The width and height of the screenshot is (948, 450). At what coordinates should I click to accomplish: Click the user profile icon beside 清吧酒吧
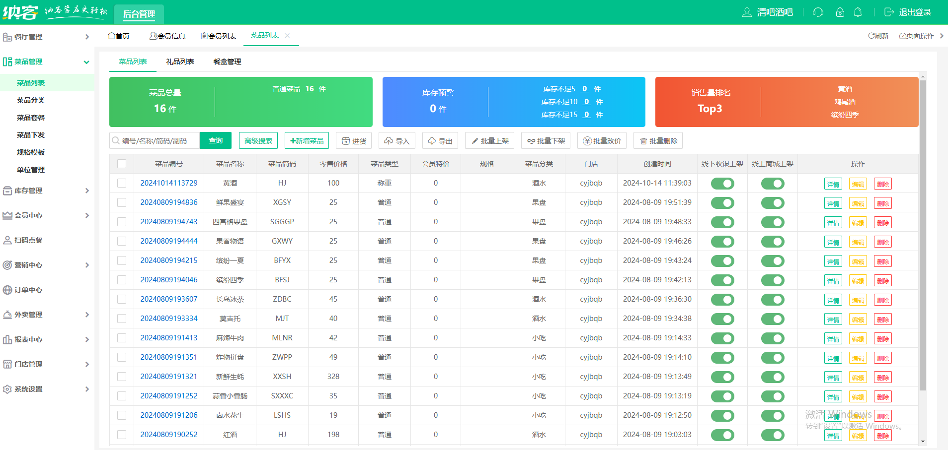(746, 12)
